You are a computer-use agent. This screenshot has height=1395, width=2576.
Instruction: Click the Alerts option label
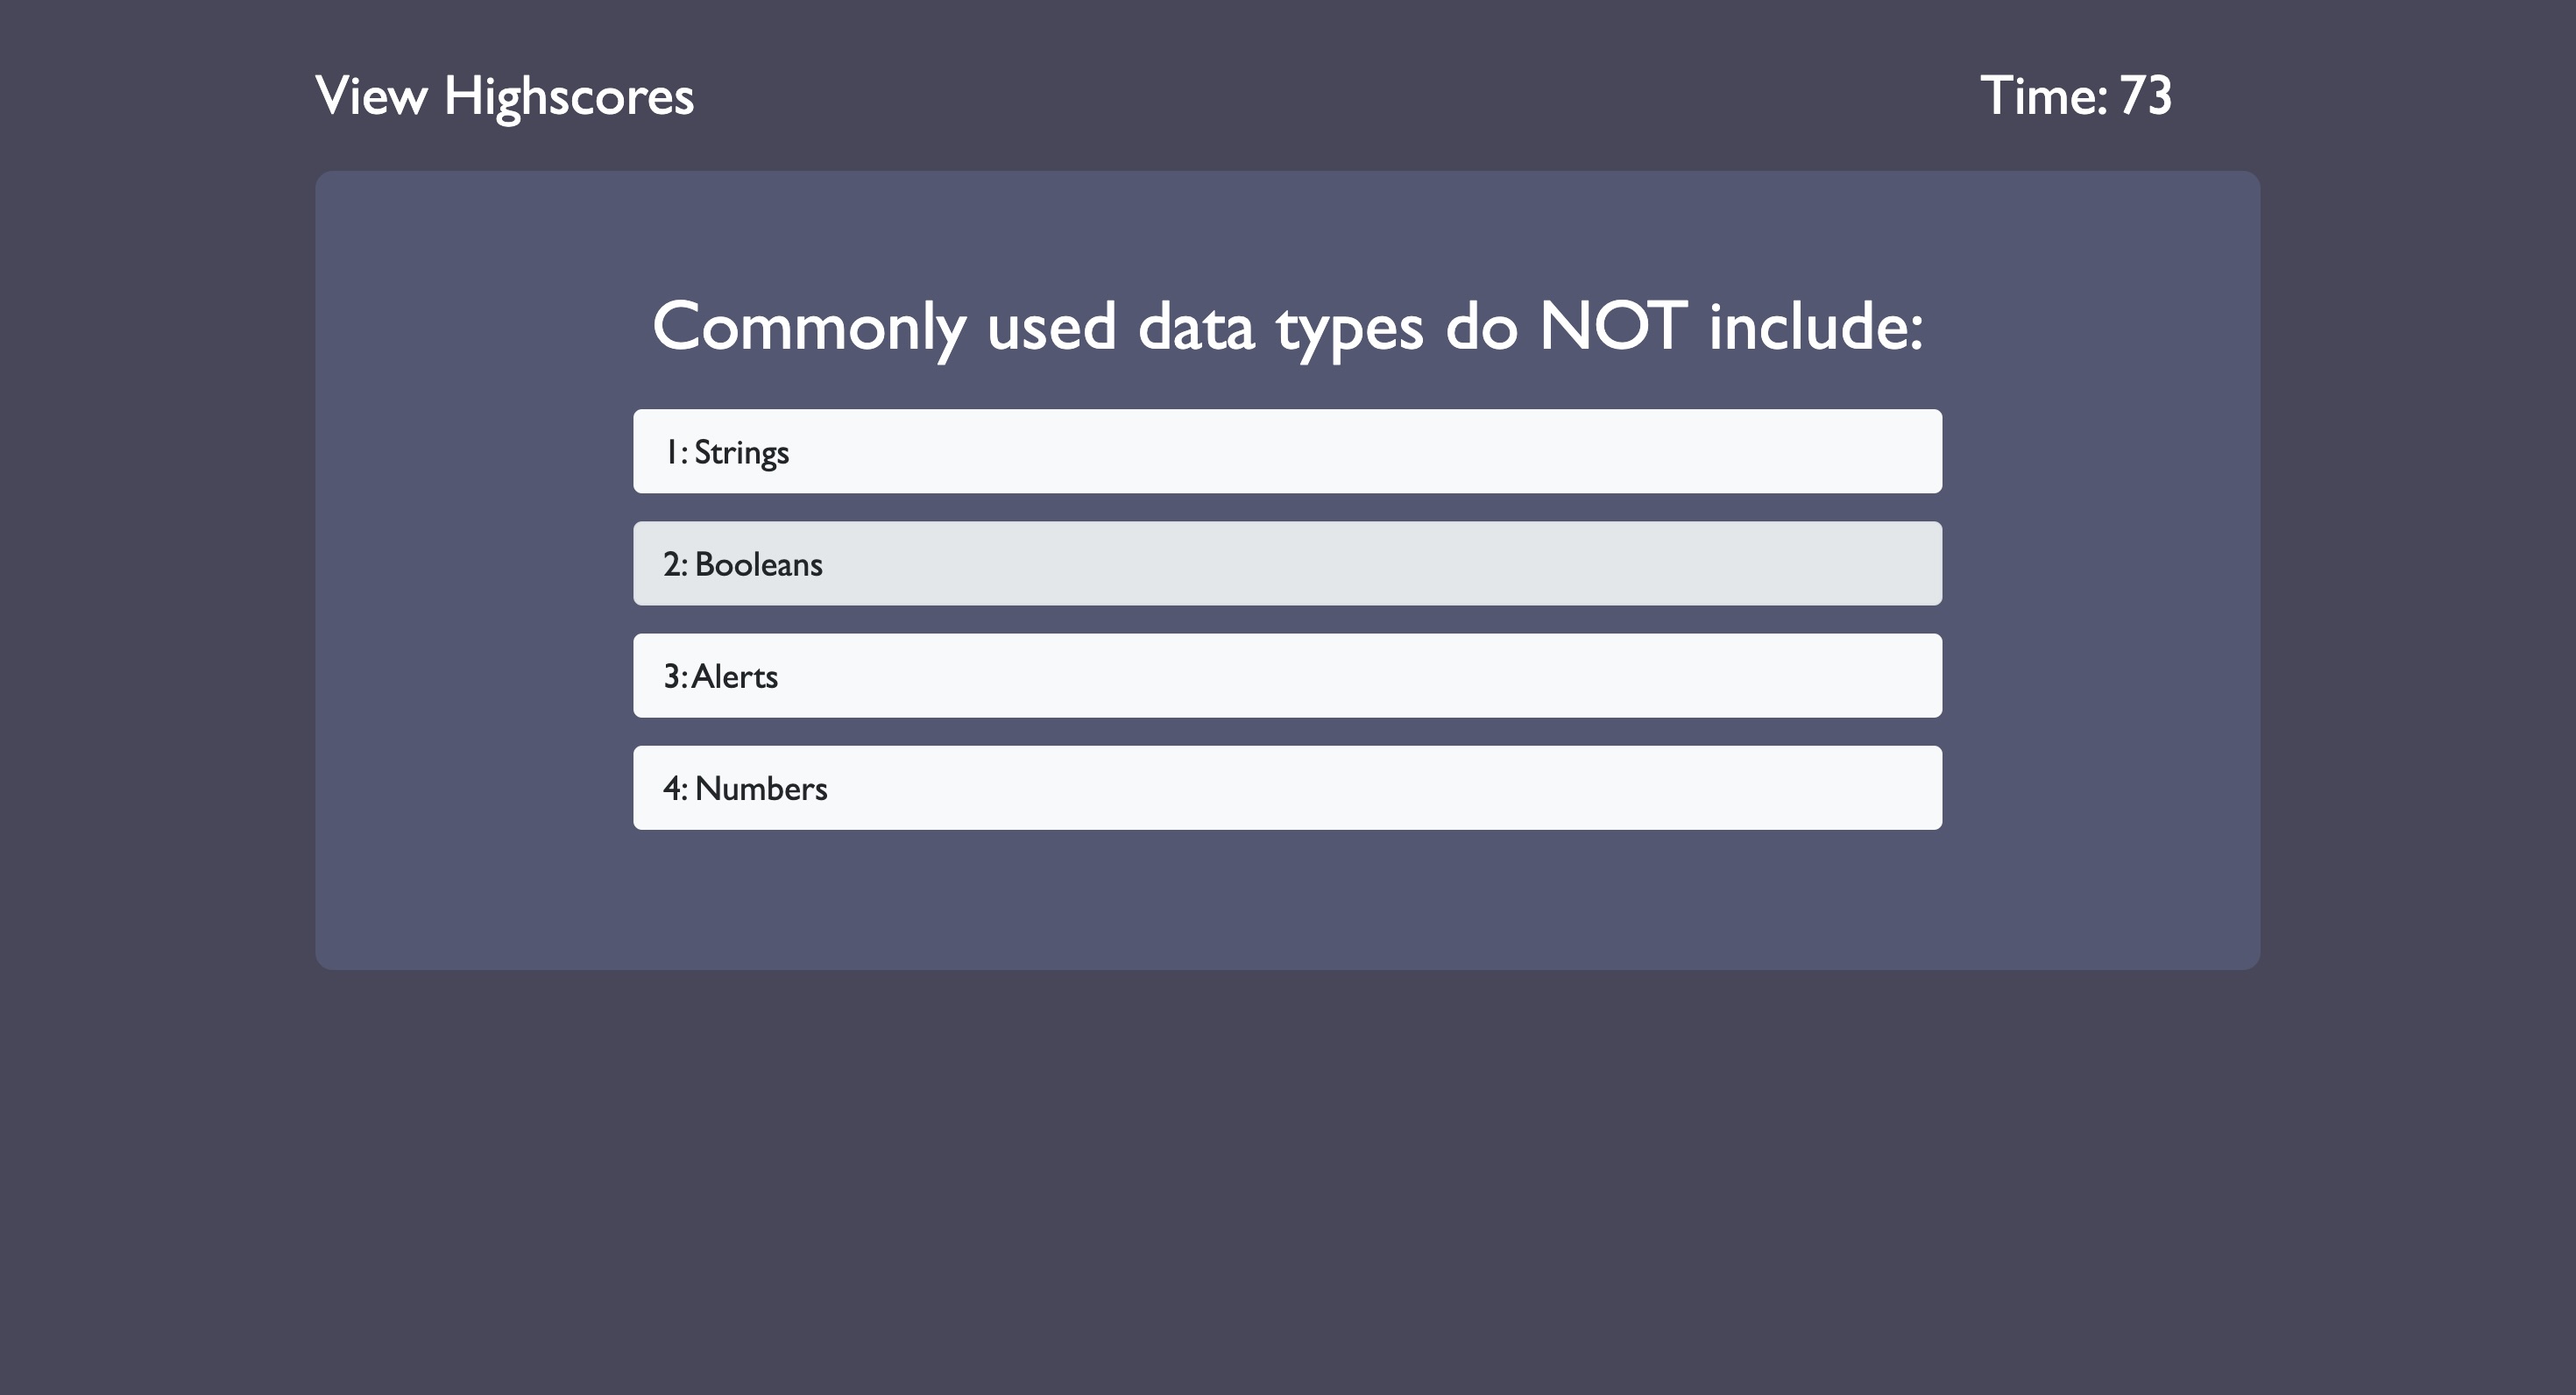point(720,675)
